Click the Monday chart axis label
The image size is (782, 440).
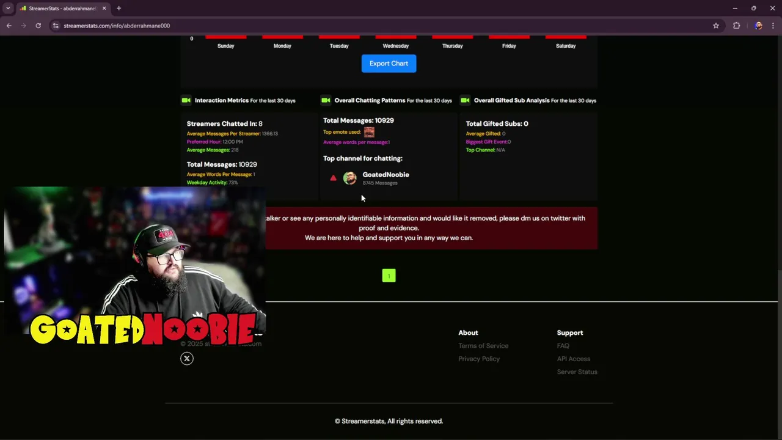pyautogui.click(x=282, y=46)
